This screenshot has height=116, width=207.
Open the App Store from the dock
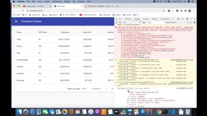(x=143, y=112)
